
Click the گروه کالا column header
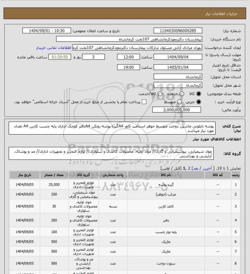(x=83, y=175)
